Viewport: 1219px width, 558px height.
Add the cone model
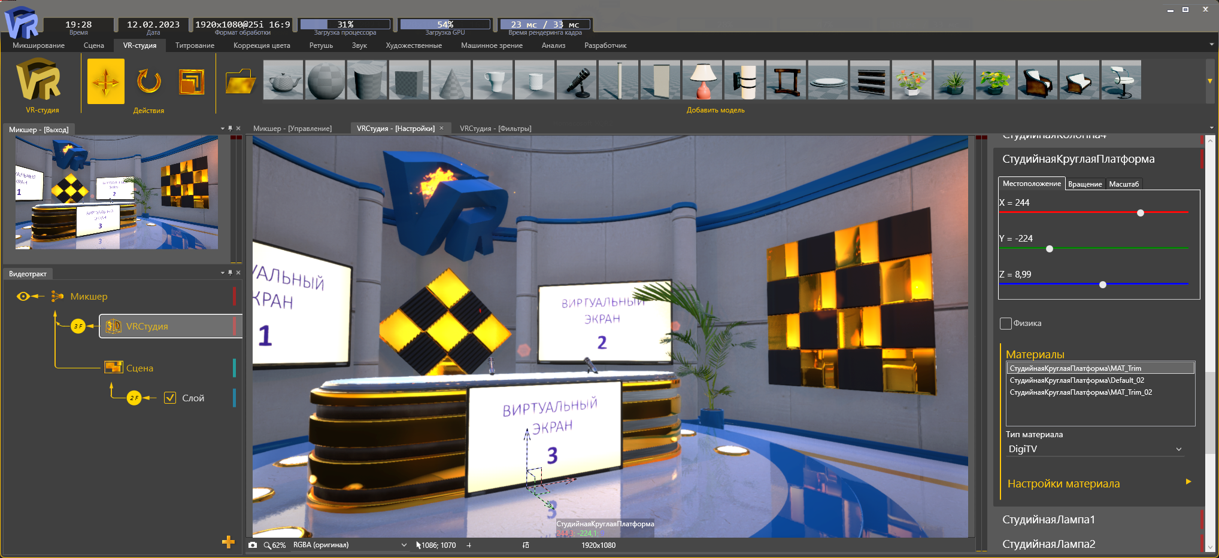tap(451, 80)
